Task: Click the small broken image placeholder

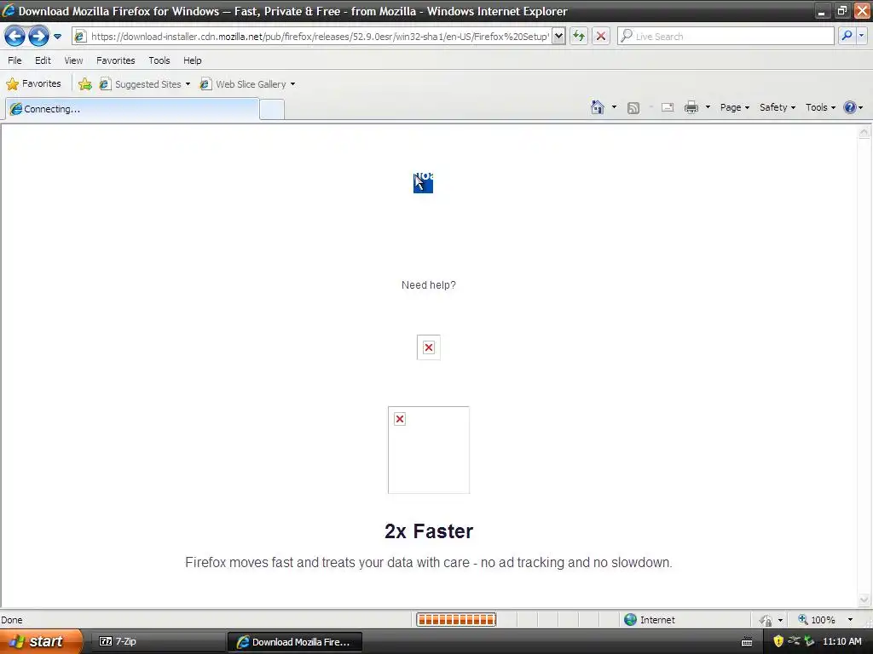Action: pos(429,347)
